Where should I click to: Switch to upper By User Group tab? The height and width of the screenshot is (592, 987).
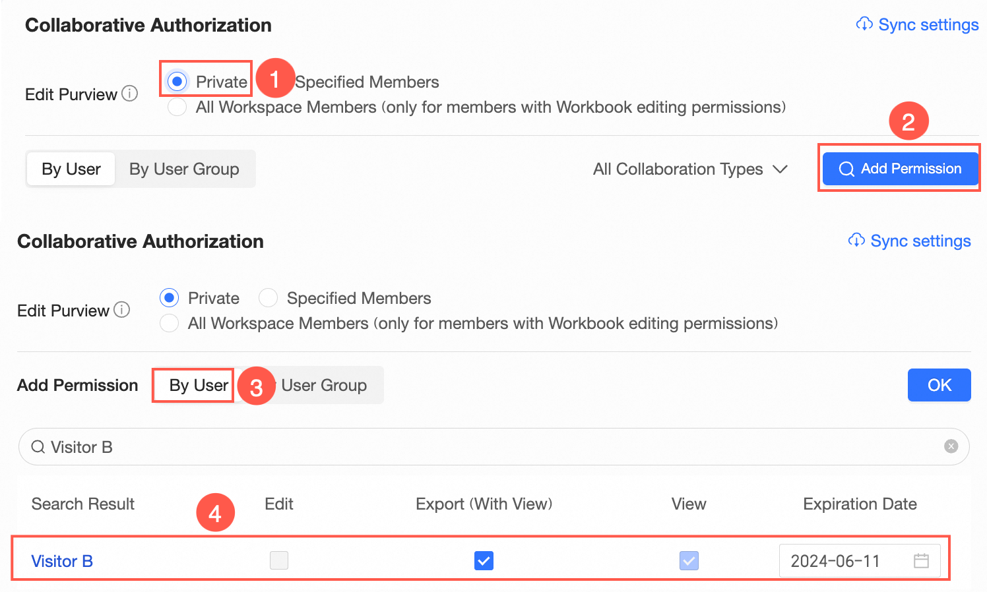[184, 169]
